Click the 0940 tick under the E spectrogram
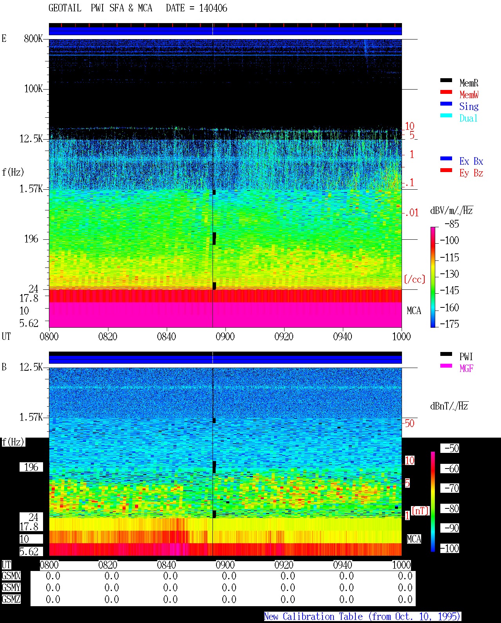Screen dimensions: 501x623 (x=342, y=337)
